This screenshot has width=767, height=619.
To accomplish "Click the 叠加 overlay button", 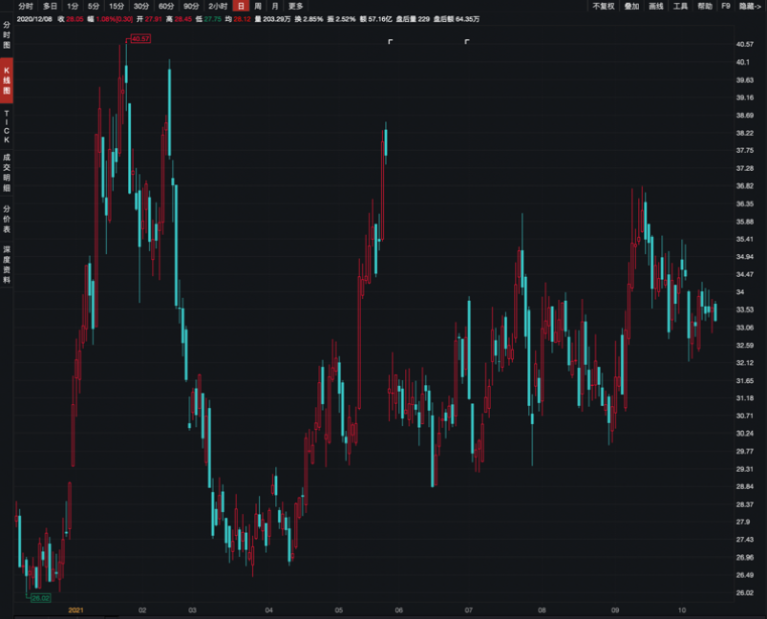I will [x=631, y=7].
